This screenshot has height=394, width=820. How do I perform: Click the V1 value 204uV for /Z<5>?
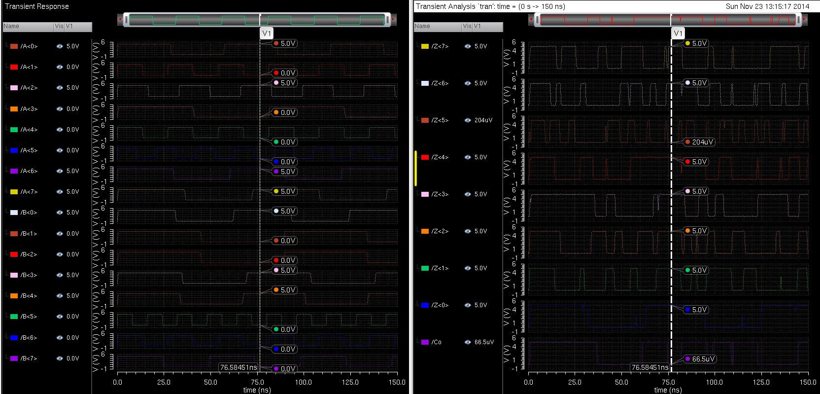click(x=483, y=120)
